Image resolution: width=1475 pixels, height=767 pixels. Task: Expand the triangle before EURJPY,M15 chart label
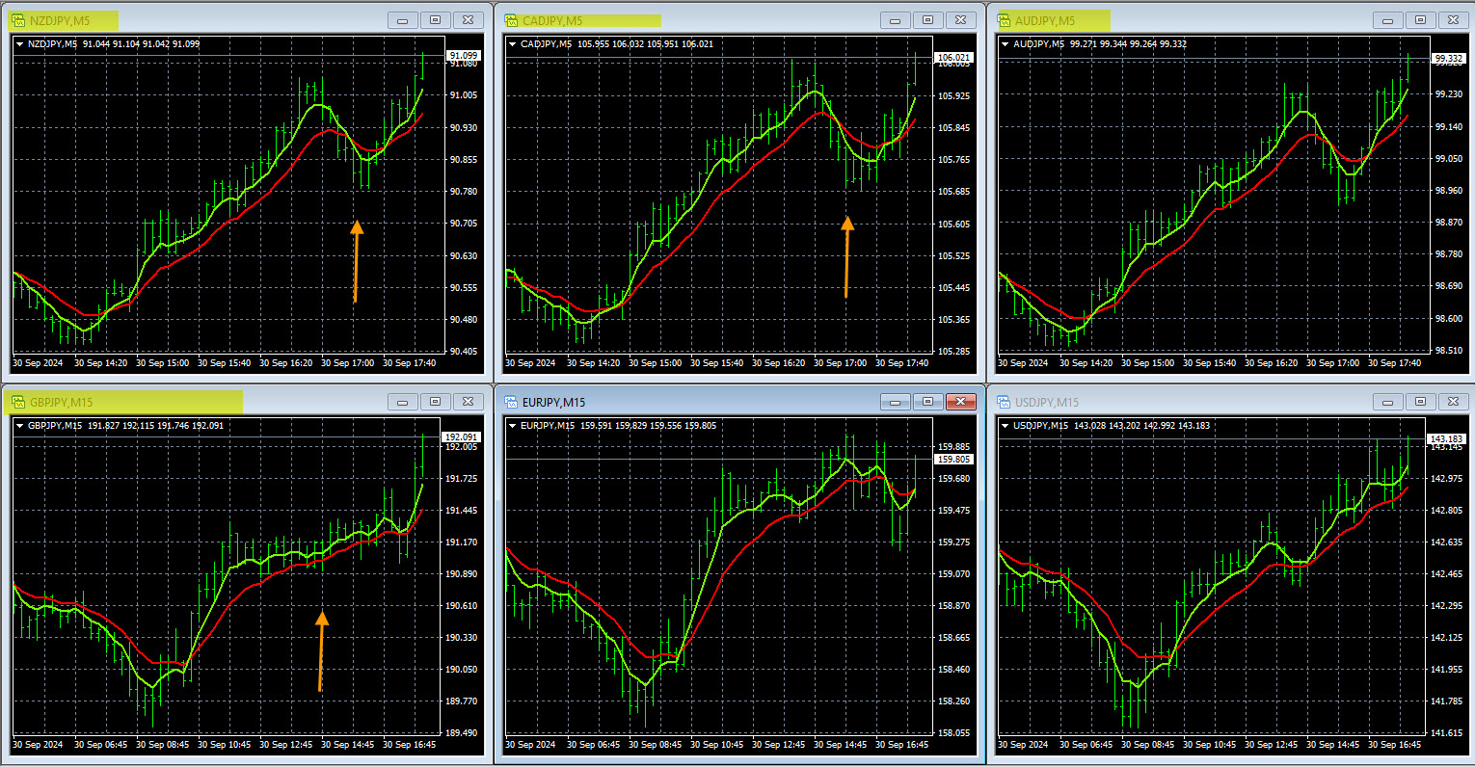512,426
